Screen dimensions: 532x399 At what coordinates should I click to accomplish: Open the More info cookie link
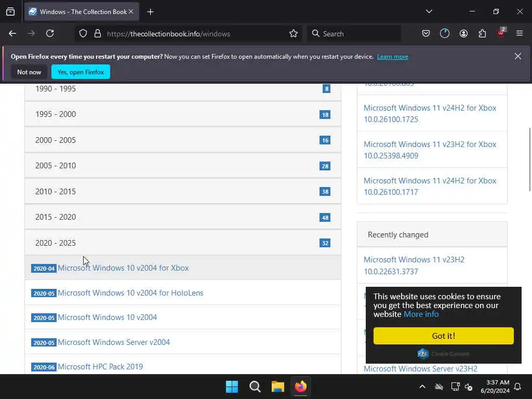pos(421,314)
